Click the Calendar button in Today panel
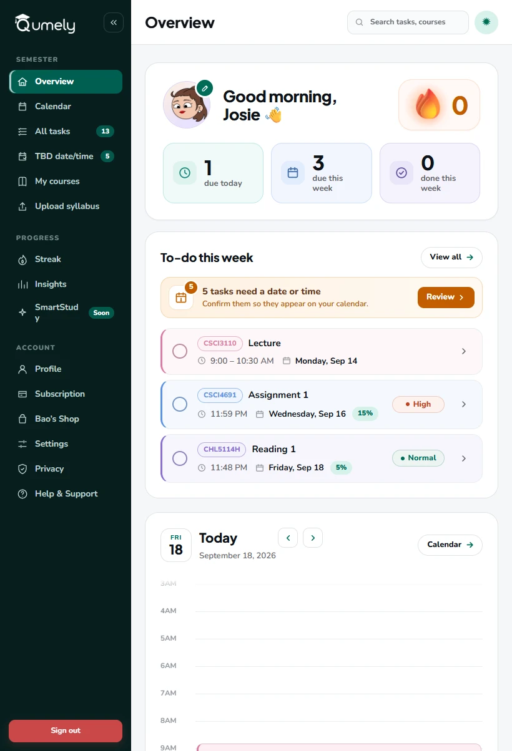This screenshot has height=751, width=512. click(x=450, y=545)
